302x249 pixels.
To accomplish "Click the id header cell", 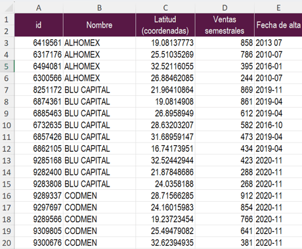I will (x=39, y=25).
